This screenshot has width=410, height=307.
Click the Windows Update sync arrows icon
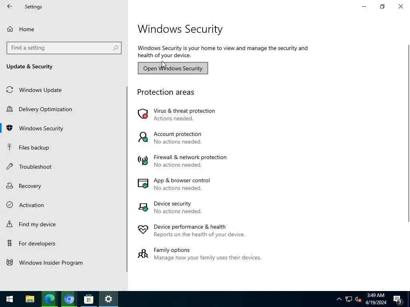pyautogui.click(x=10, y=90)
